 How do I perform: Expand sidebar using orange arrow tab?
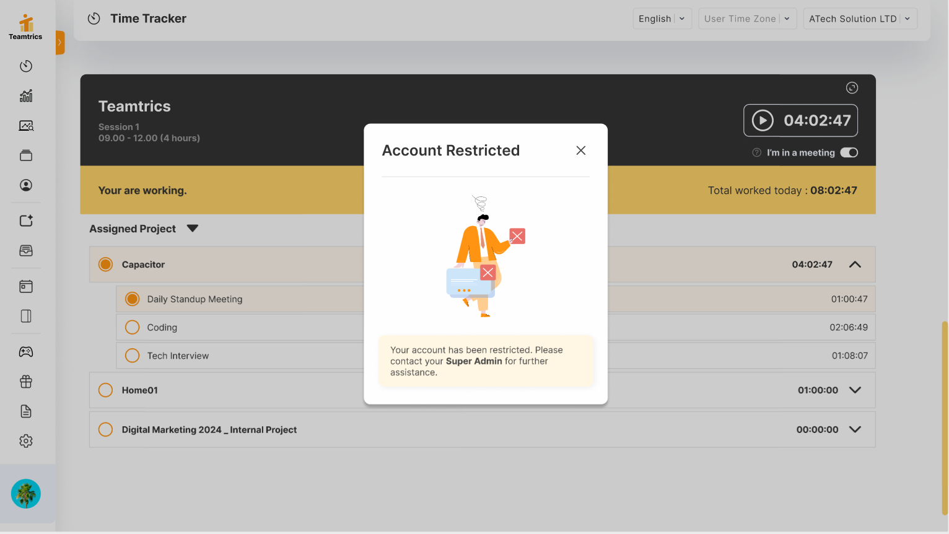pyautogui.click(x=60, y=43)
